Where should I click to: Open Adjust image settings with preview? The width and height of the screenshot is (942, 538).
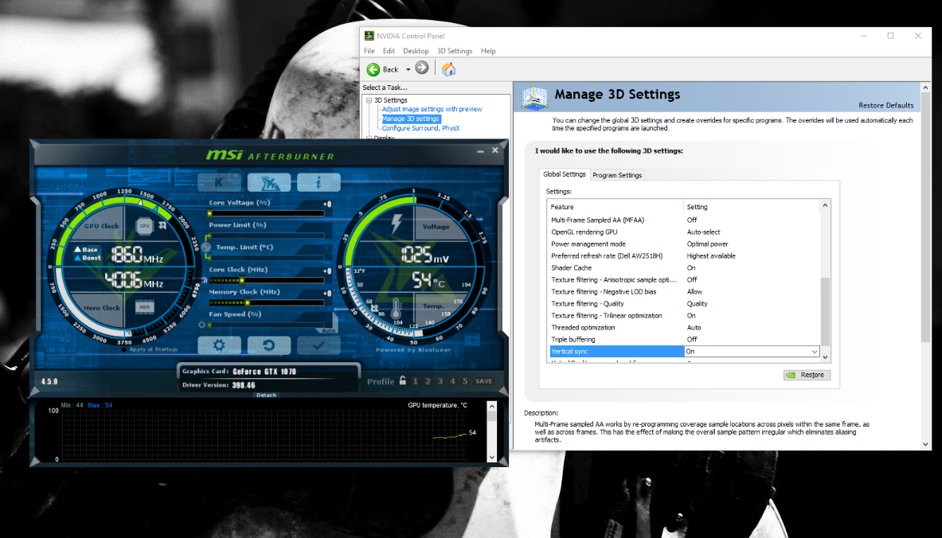432,109
